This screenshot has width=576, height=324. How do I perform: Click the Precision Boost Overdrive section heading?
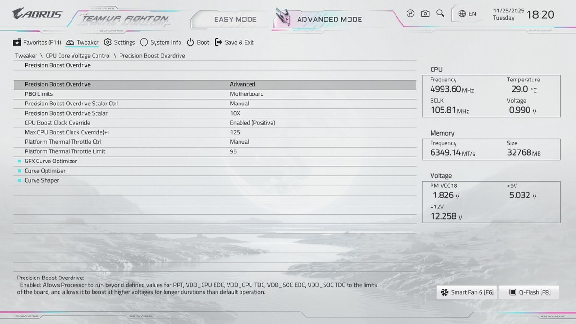tap(58, 65)
